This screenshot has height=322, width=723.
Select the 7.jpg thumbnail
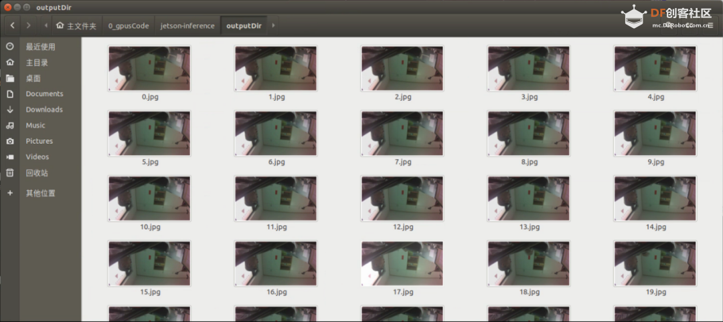tap(402, 134)
